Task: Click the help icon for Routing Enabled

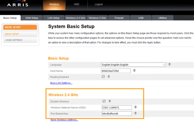Action: (109, 76)
